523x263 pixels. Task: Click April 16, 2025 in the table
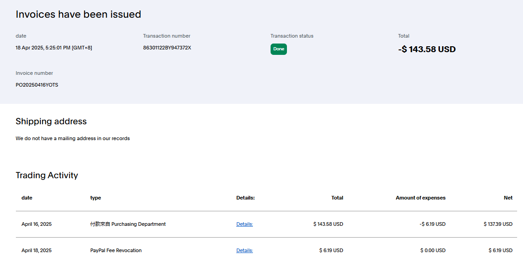coord(36,224)
